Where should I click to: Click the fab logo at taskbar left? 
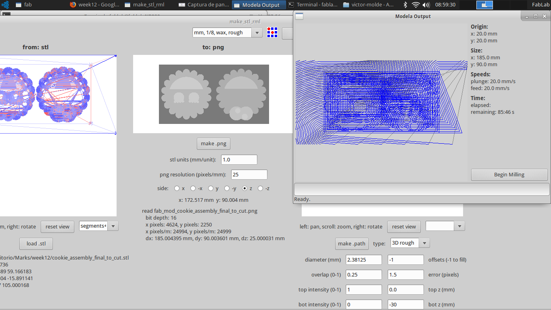coord(4,5)
